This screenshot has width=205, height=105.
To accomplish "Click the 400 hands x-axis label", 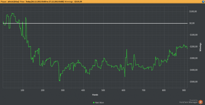I will [83, 90].
